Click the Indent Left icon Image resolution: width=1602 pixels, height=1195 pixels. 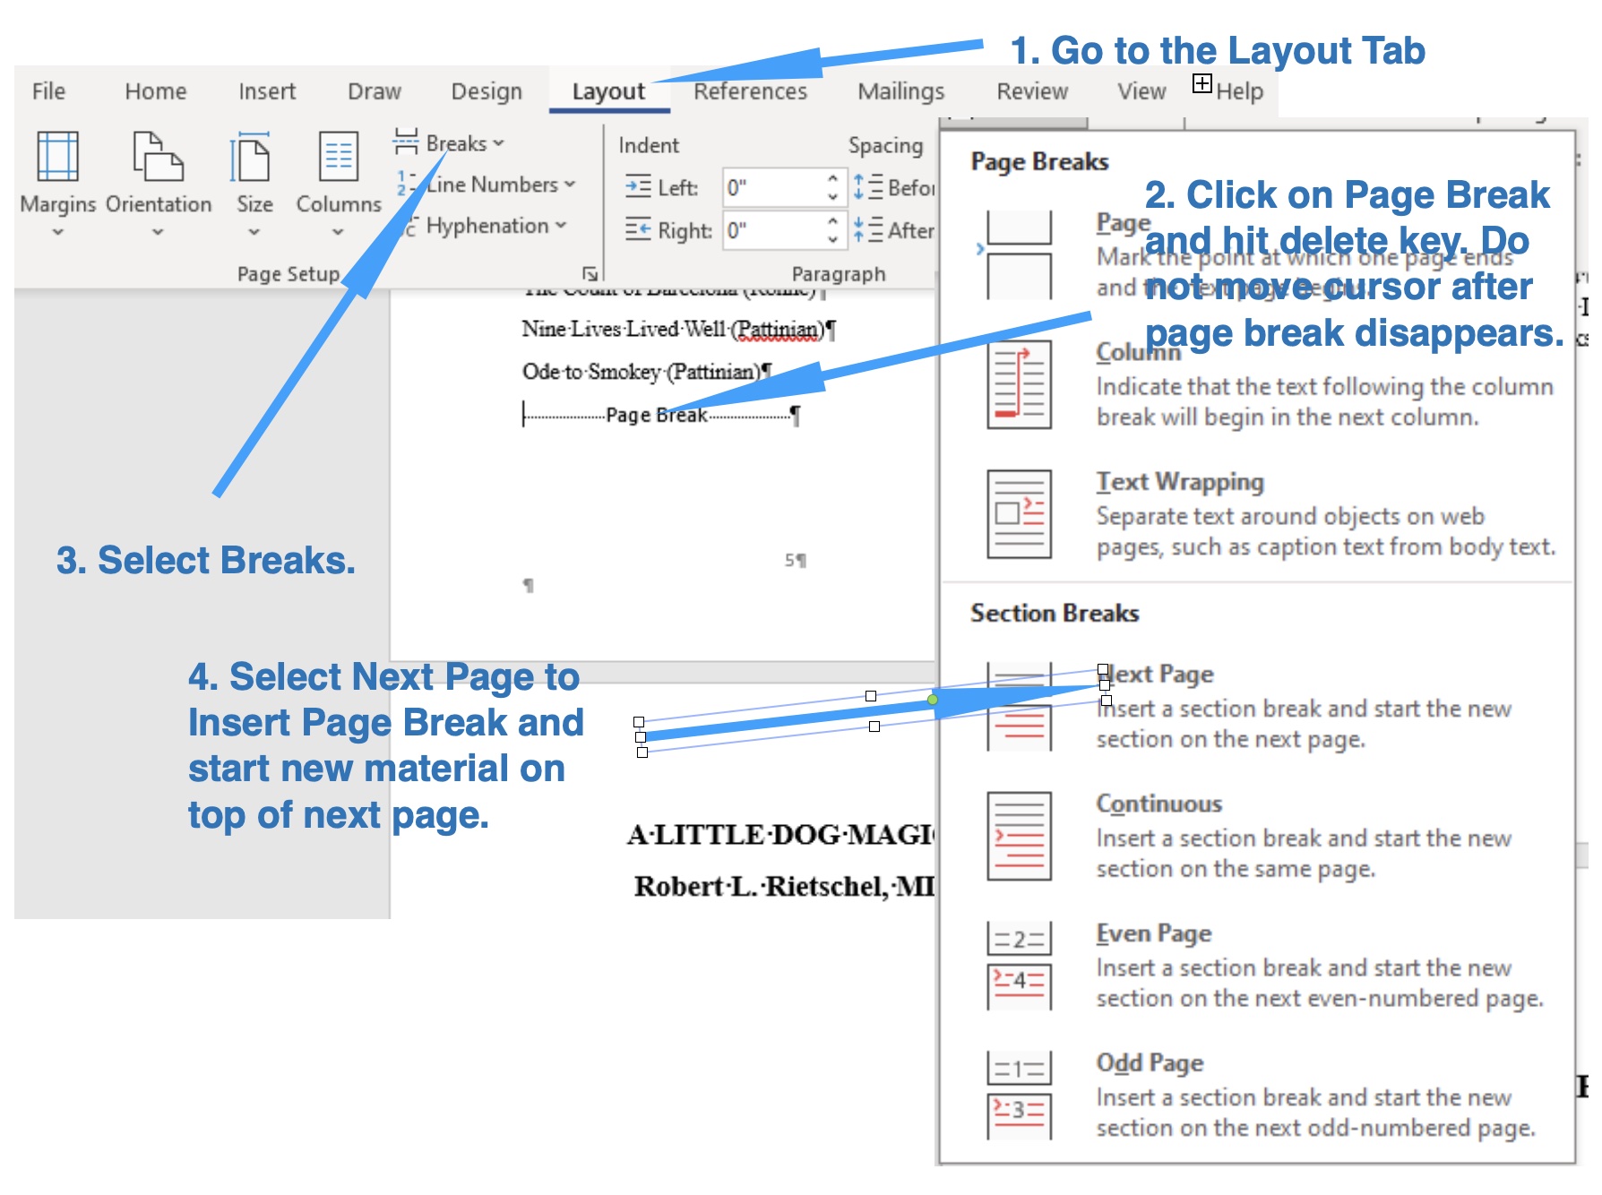(638, 187)
